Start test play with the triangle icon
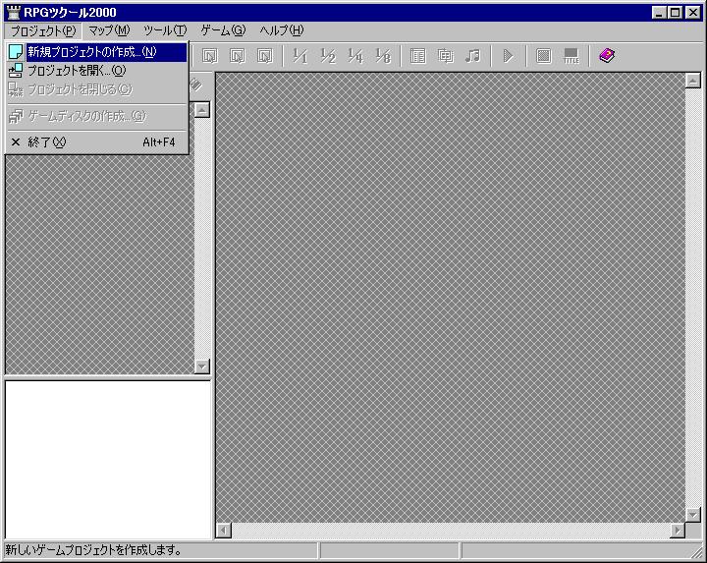Screen dimensions: 707x563 coord(509,56)
